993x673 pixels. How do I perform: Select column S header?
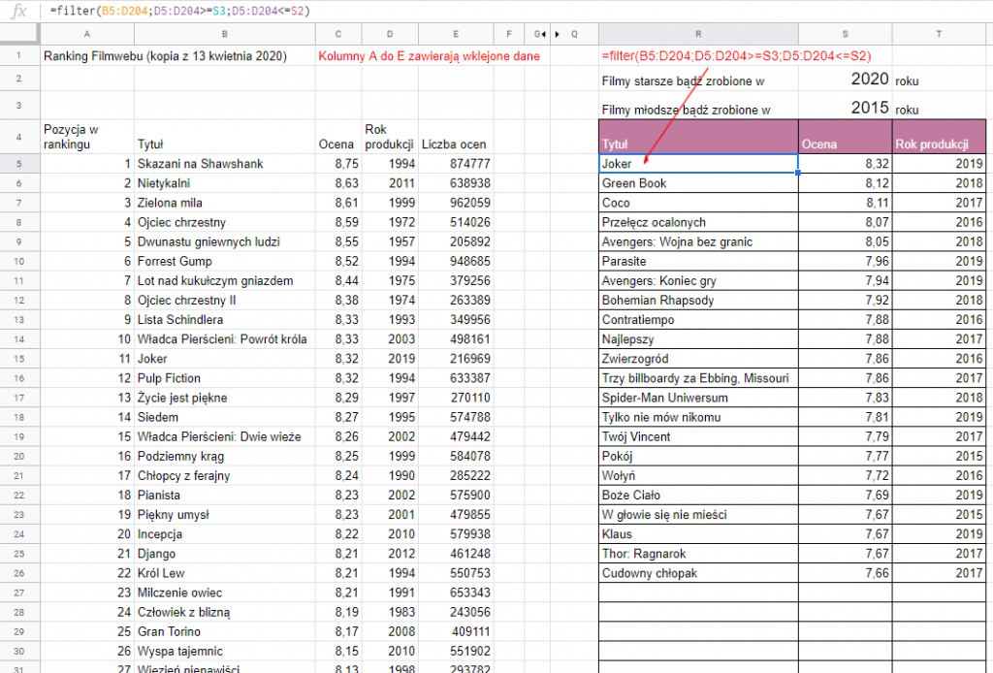pyautogui.click(x=845, y=34)
